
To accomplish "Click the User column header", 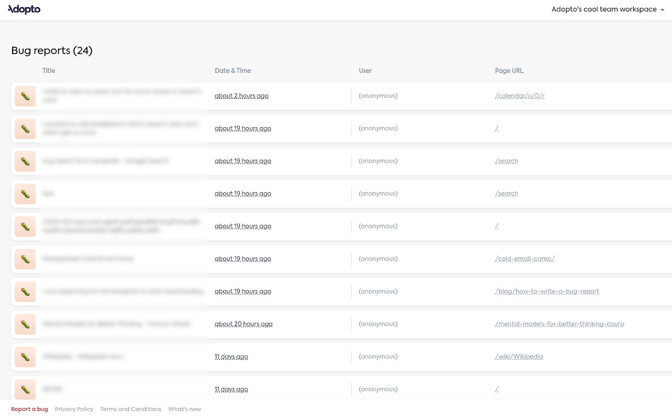I will pyautogui.click(x=365, y=70).
